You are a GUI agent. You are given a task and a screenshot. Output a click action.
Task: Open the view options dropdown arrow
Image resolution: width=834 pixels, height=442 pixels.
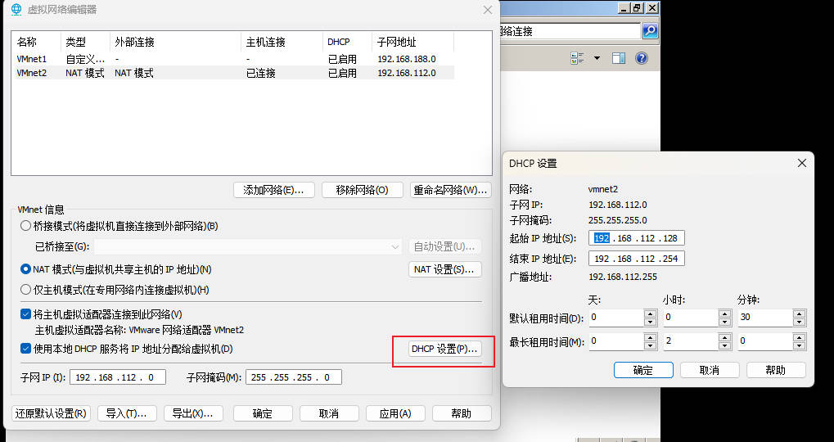tap(597, 58)
